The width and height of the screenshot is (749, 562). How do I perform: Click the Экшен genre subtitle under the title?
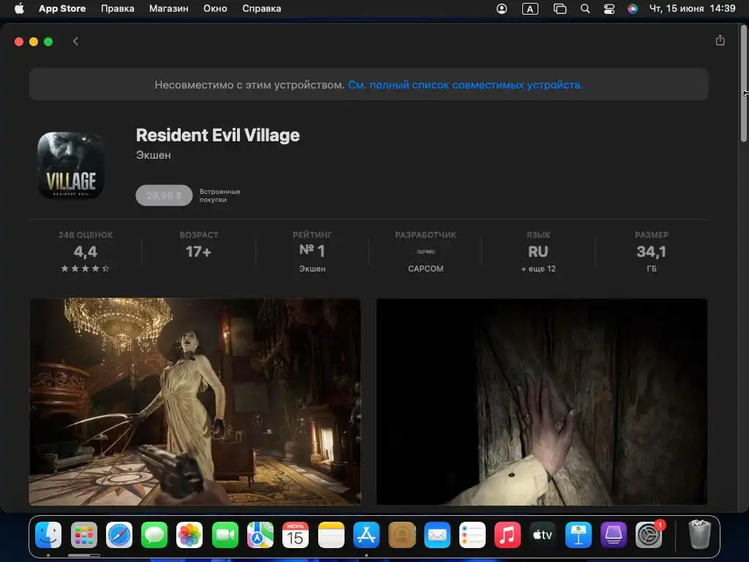tap(154, 155)
